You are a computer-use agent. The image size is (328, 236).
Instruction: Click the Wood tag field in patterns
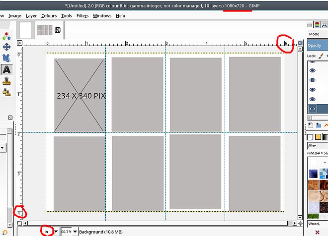(x=318, y=224)
